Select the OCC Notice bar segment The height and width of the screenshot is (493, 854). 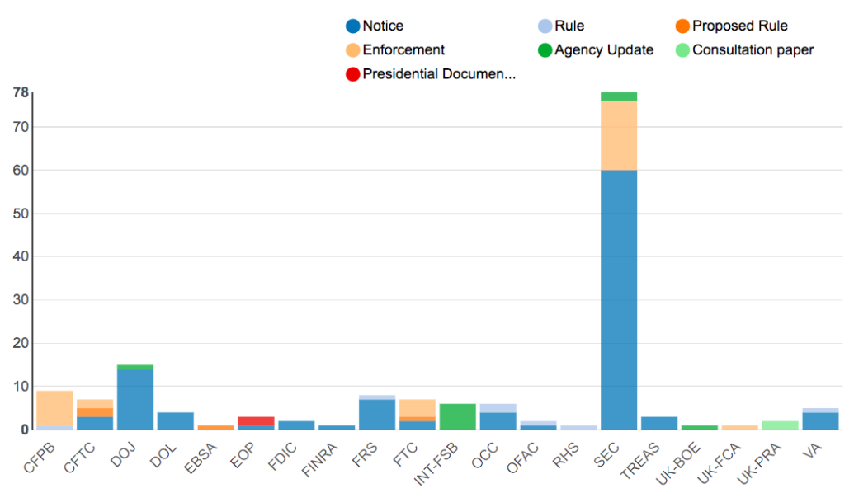tap(498, 421)
